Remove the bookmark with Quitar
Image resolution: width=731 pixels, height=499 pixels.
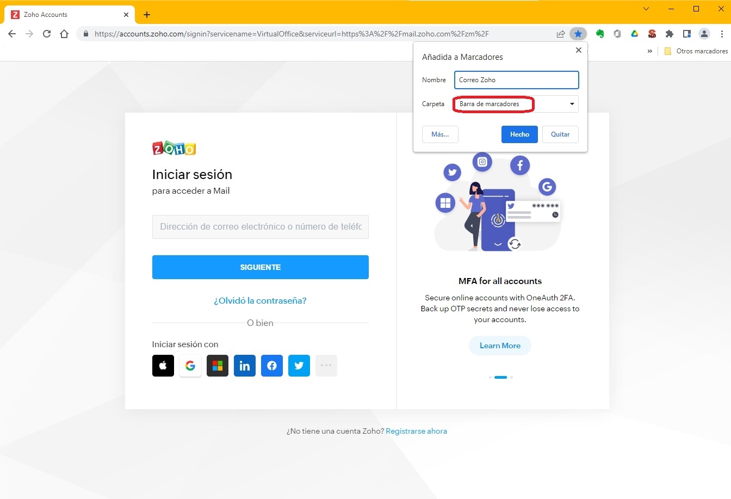coord(560,134)
